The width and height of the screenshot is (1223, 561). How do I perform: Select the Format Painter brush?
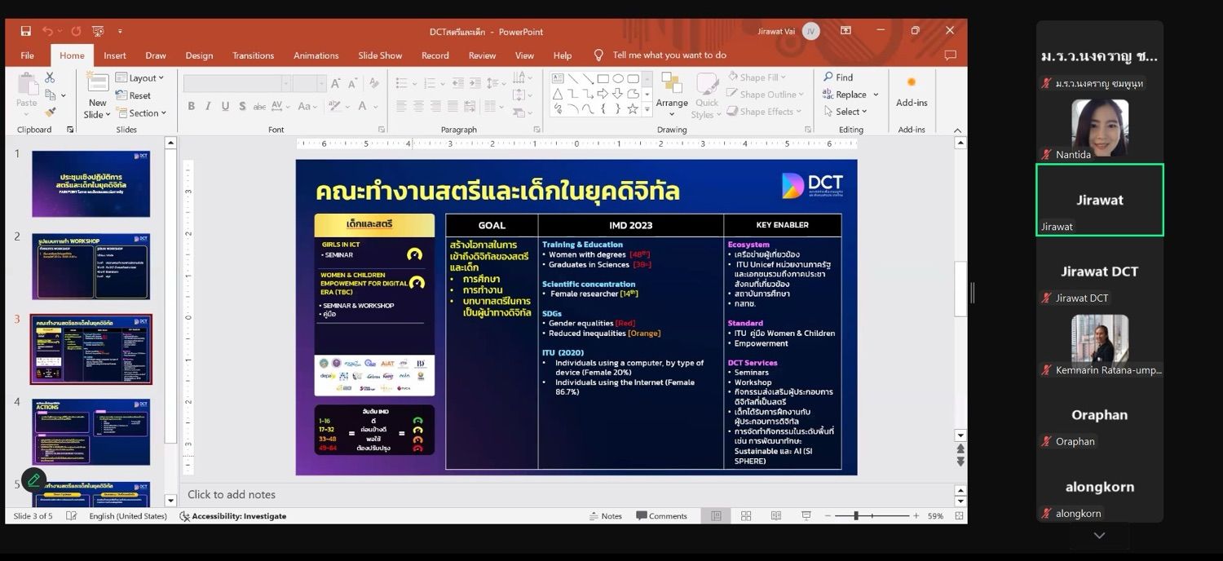[50, 113]
